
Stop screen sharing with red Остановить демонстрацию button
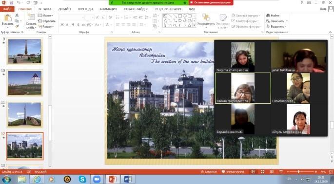(211, 2)
